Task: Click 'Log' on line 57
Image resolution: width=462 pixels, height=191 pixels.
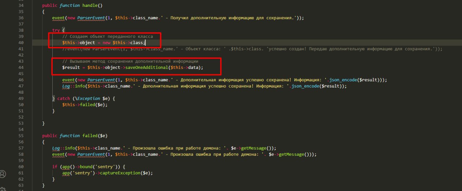Action: (x=56, y=148)
